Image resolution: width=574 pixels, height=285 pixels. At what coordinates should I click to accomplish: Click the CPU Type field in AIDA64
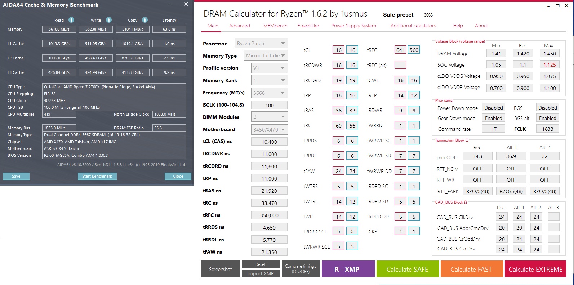pos(115,87)
